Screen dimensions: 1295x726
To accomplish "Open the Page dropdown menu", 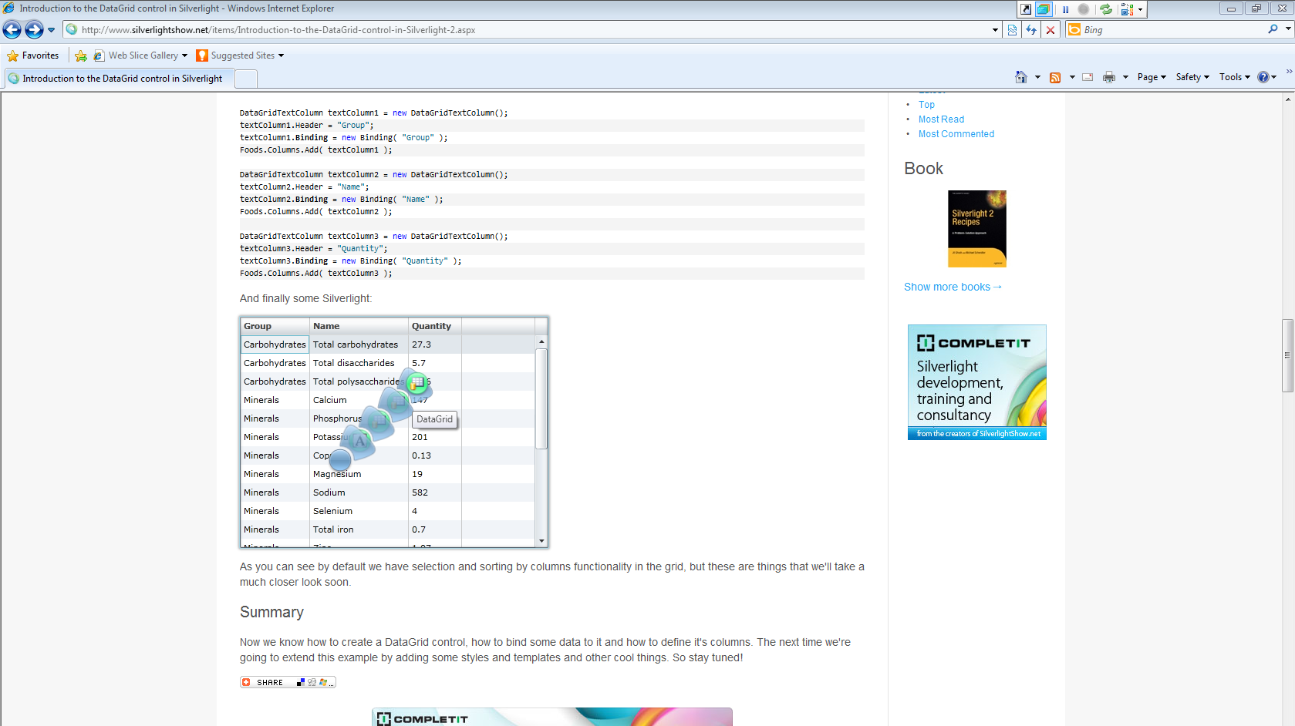I will pyautogui.click(x=1152, y=77).
